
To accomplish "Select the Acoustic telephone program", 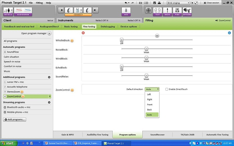I will (27, 87).
